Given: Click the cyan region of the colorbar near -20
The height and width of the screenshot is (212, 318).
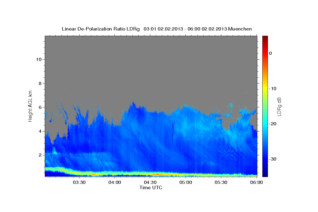Looking at the screenshot, I should 265,124.
